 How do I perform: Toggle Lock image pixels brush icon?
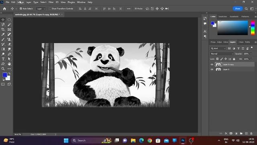pyautogui.click(x=222, y=59)
